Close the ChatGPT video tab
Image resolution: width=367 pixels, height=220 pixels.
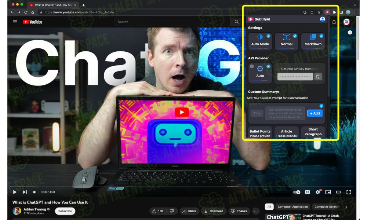tap(75, 5)
